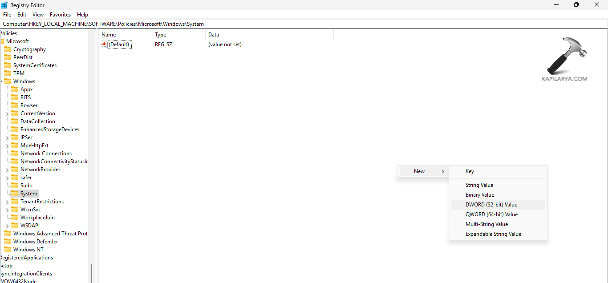
Task: Click the Sudo folder icon
Action: click(15, 186)
